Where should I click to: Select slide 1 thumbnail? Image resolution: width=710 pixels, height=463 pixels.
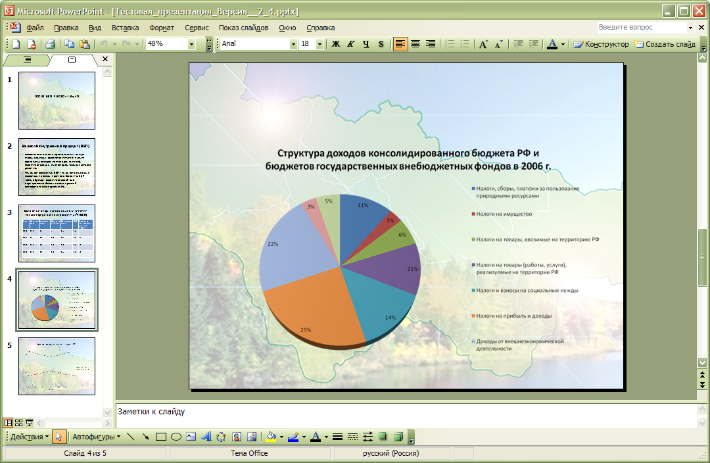click(x=57, y=101)
